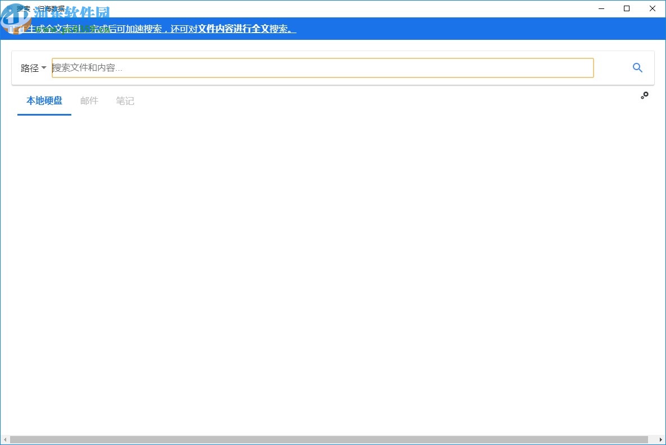The height and width of the screenshot is (445, 666).
Task: Minimize the search window
Action: (601, 8)
